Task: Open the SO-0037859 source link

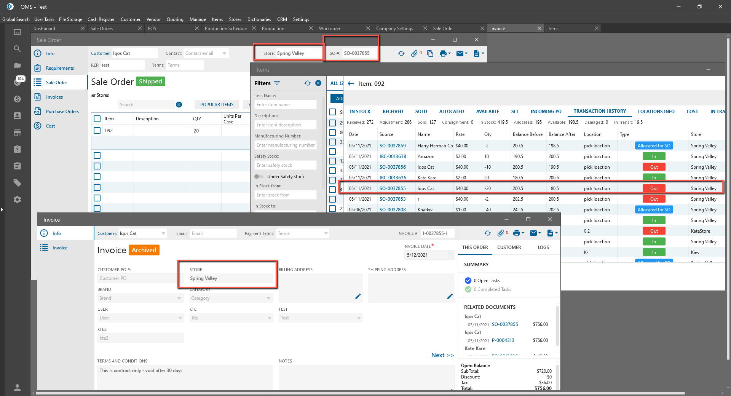Action: point(393,146)
